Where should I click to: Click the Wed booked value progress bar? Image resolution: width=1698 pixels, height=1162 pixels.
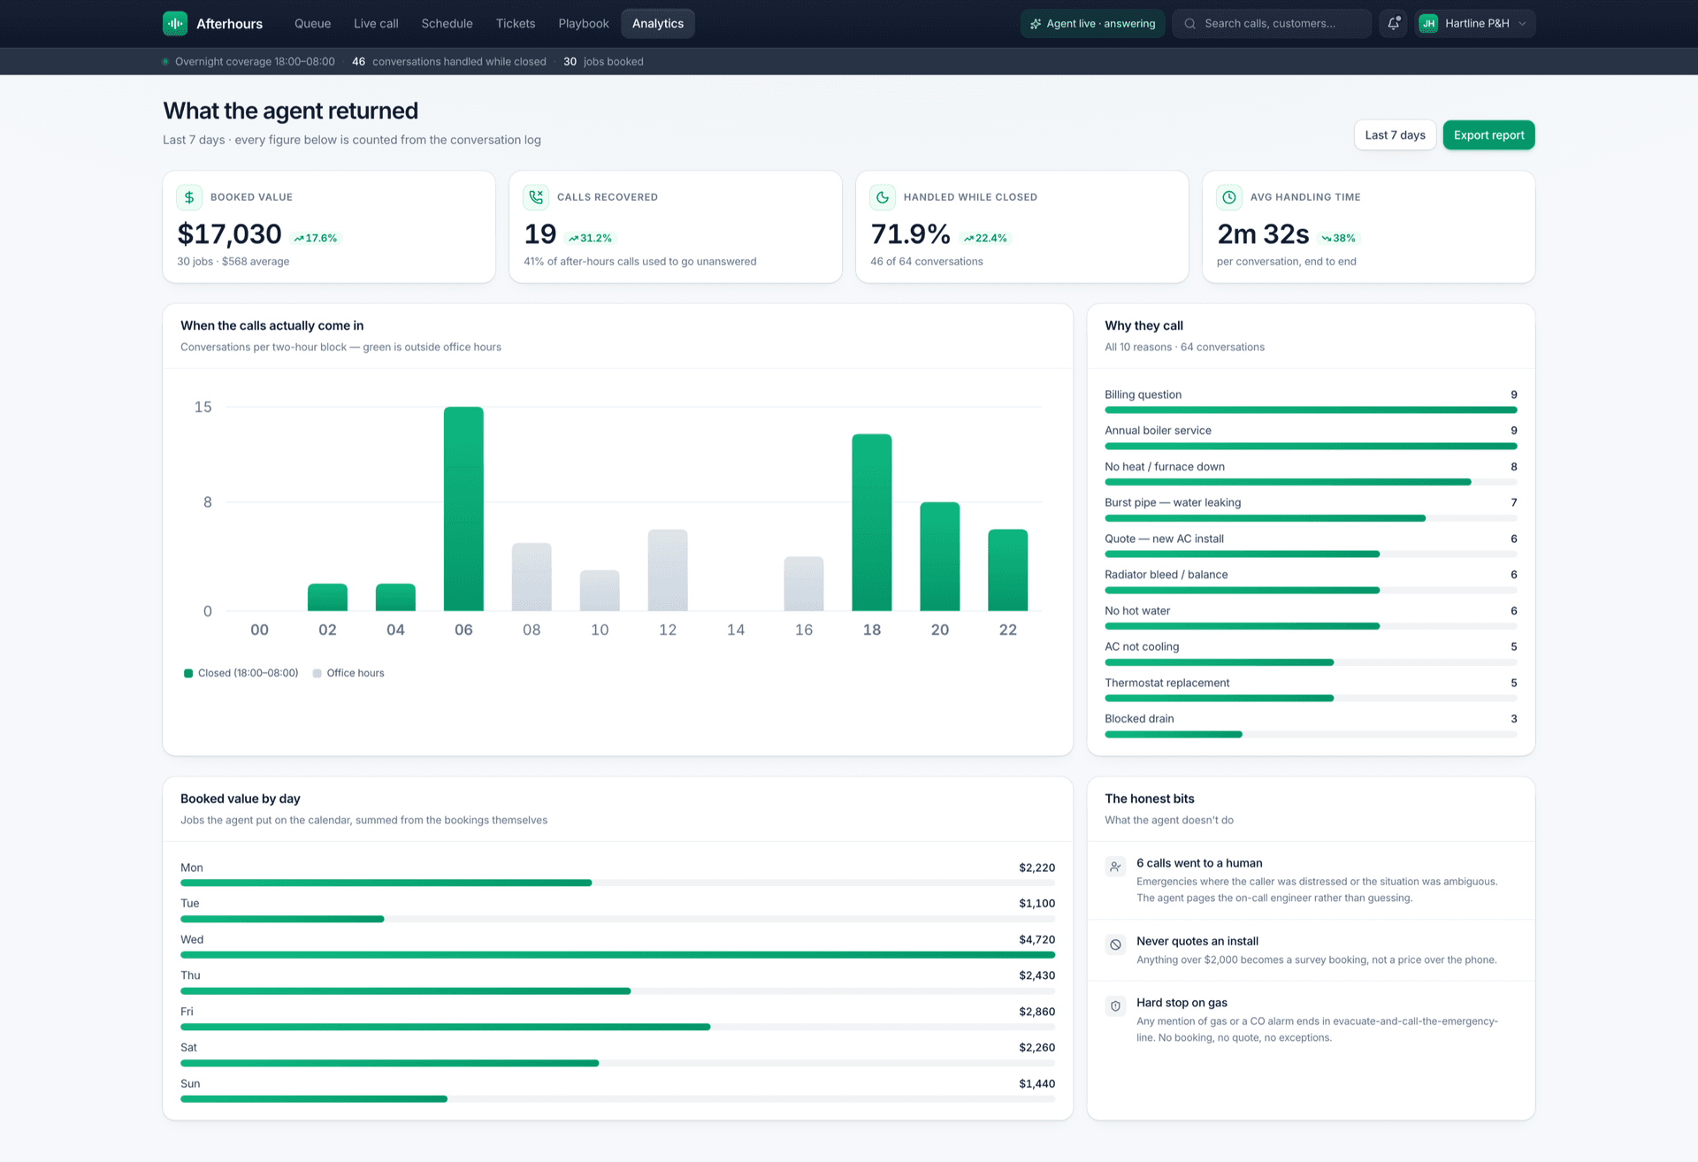click(617, 955)
